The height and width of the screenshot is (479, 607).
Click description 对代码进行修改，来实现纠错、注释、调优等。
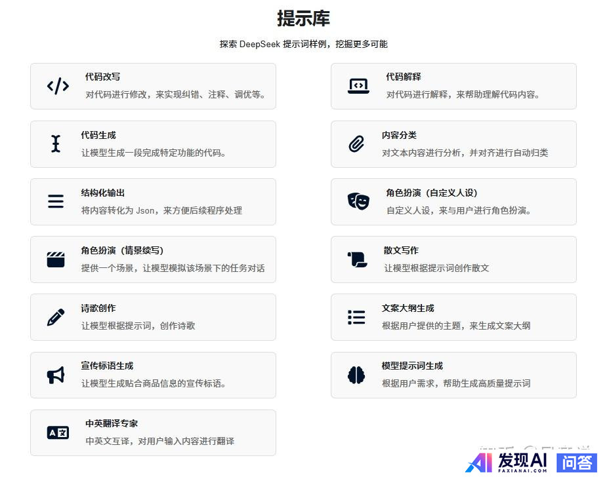(x=176, y=94)
